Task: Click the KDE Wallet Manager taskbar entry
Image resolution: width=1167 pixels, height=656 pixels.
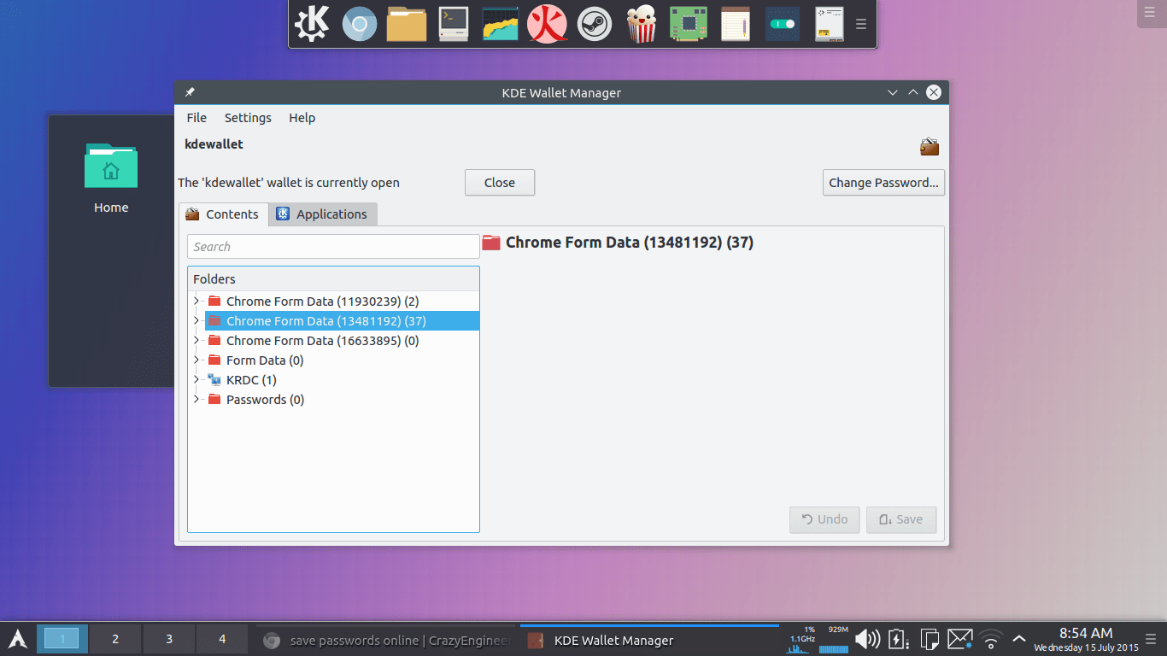Action: coord(648,640)
